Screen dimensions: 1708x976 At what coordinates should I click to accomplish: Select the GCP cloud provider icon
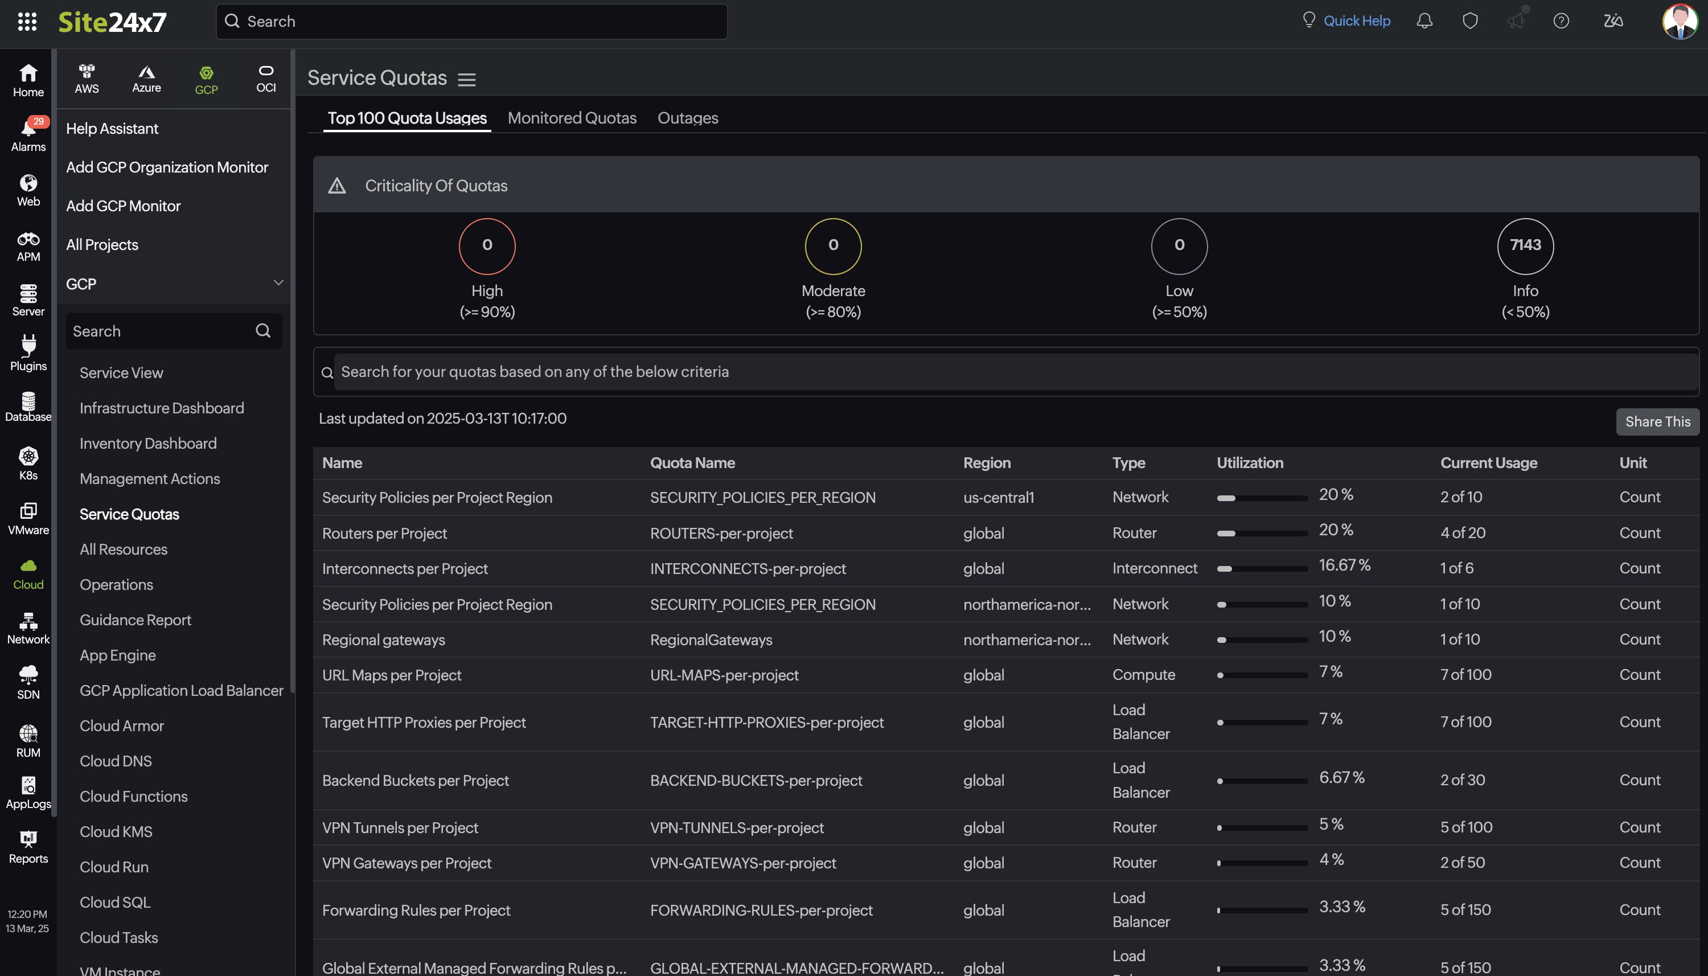click(x=206, y=80)
